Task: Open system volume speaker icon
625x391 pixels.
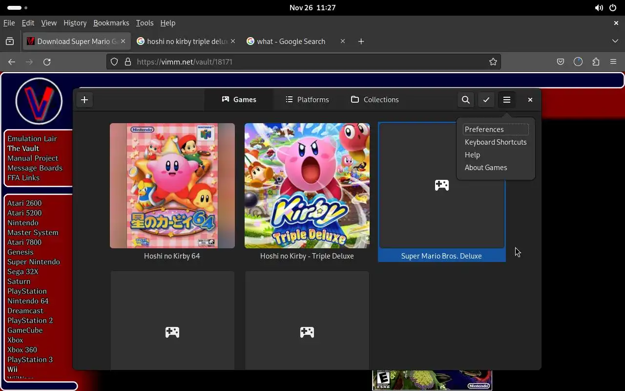Action: pos(599,8)
